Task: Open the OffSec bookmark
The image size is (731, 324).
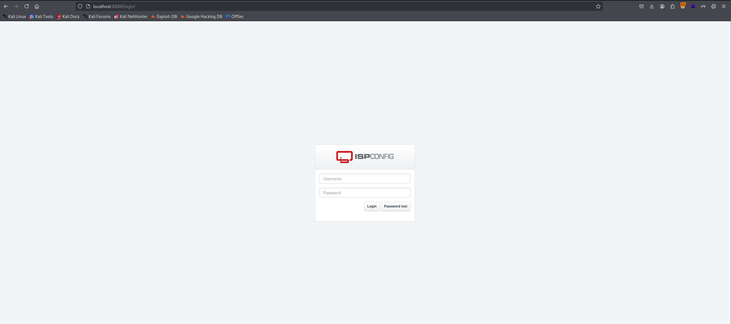Action: [235, 17]
